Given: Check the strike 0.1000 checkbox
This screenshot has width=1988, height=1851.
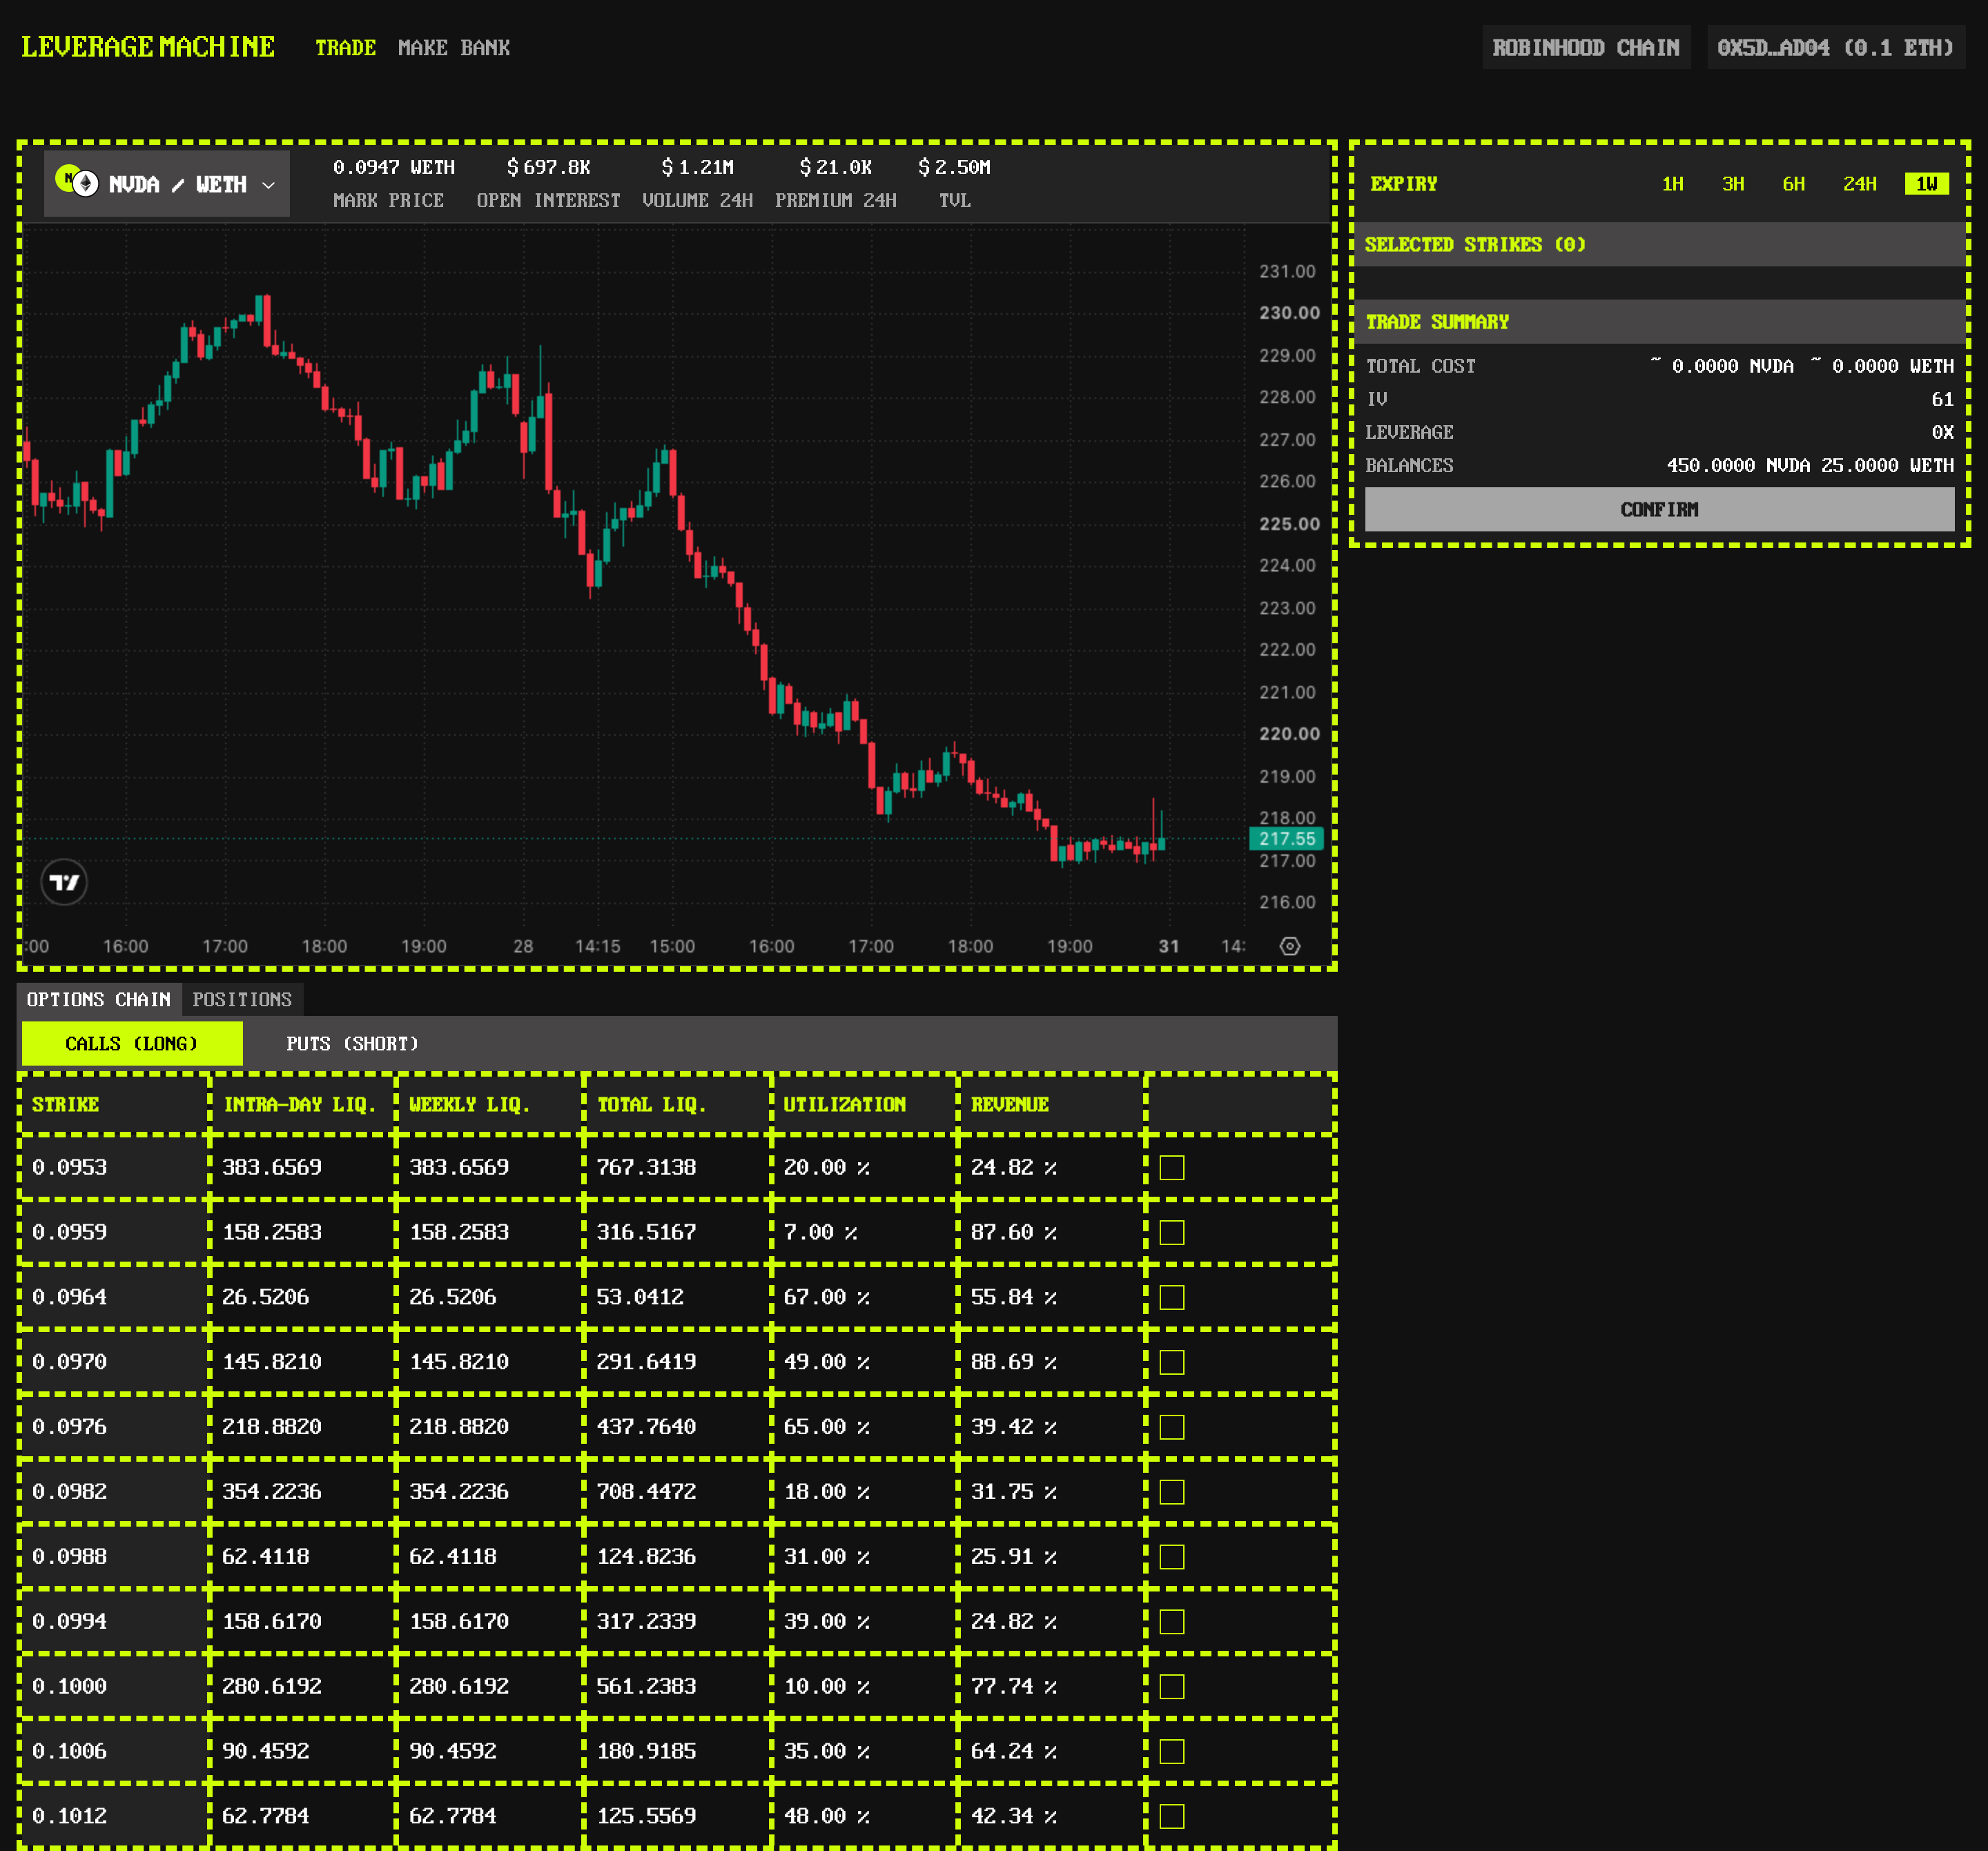Looking at the screenshot, I should pyautogui.click(x=1172, y=1687).
